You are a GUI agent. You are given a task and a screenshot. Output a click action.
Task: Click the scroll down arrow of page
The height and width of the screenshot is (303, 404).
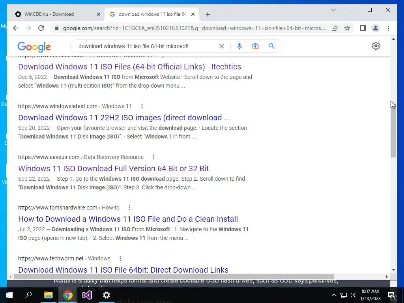tap(393, 270)
